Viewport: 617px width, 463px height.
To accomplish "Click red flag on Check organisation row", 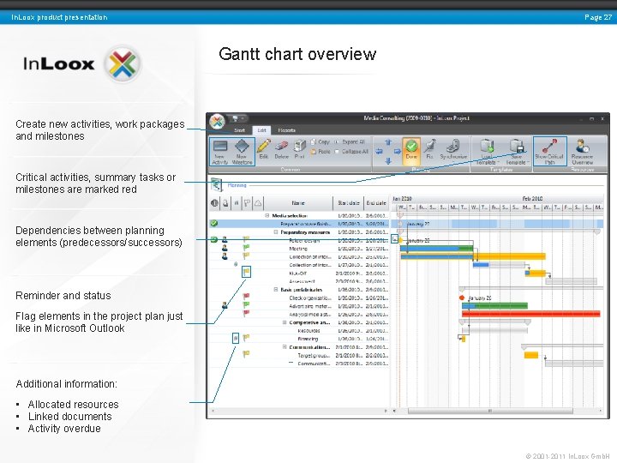I will 246,297.
